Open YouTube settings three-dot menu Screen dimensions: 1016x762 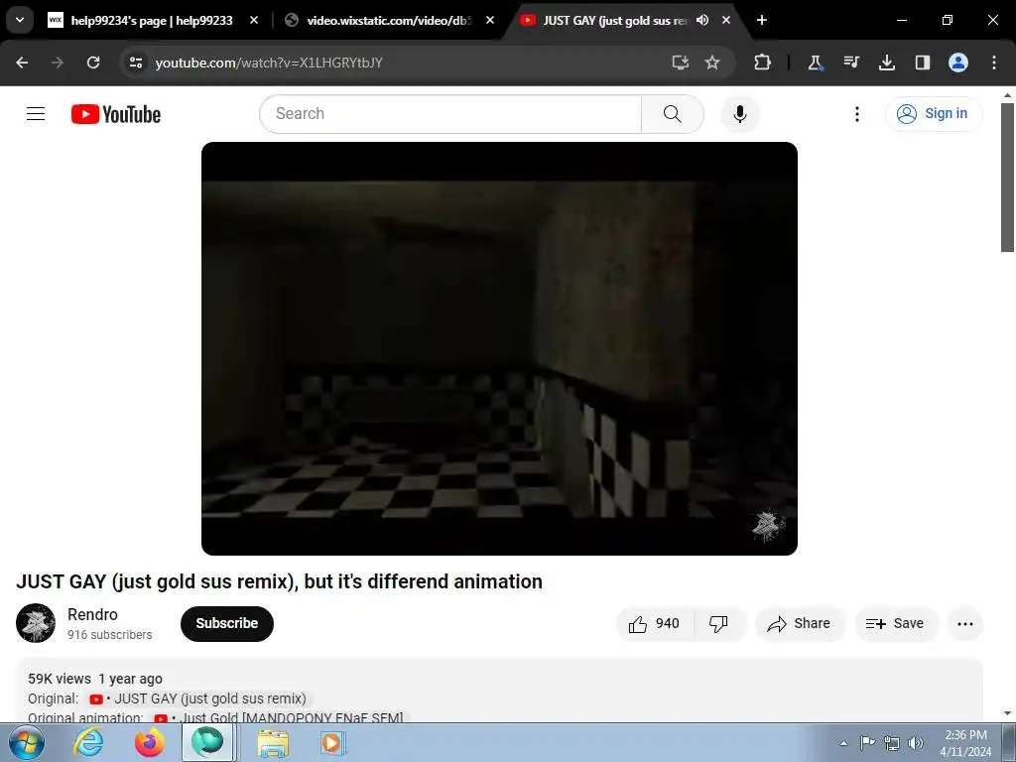pos(856,114)
